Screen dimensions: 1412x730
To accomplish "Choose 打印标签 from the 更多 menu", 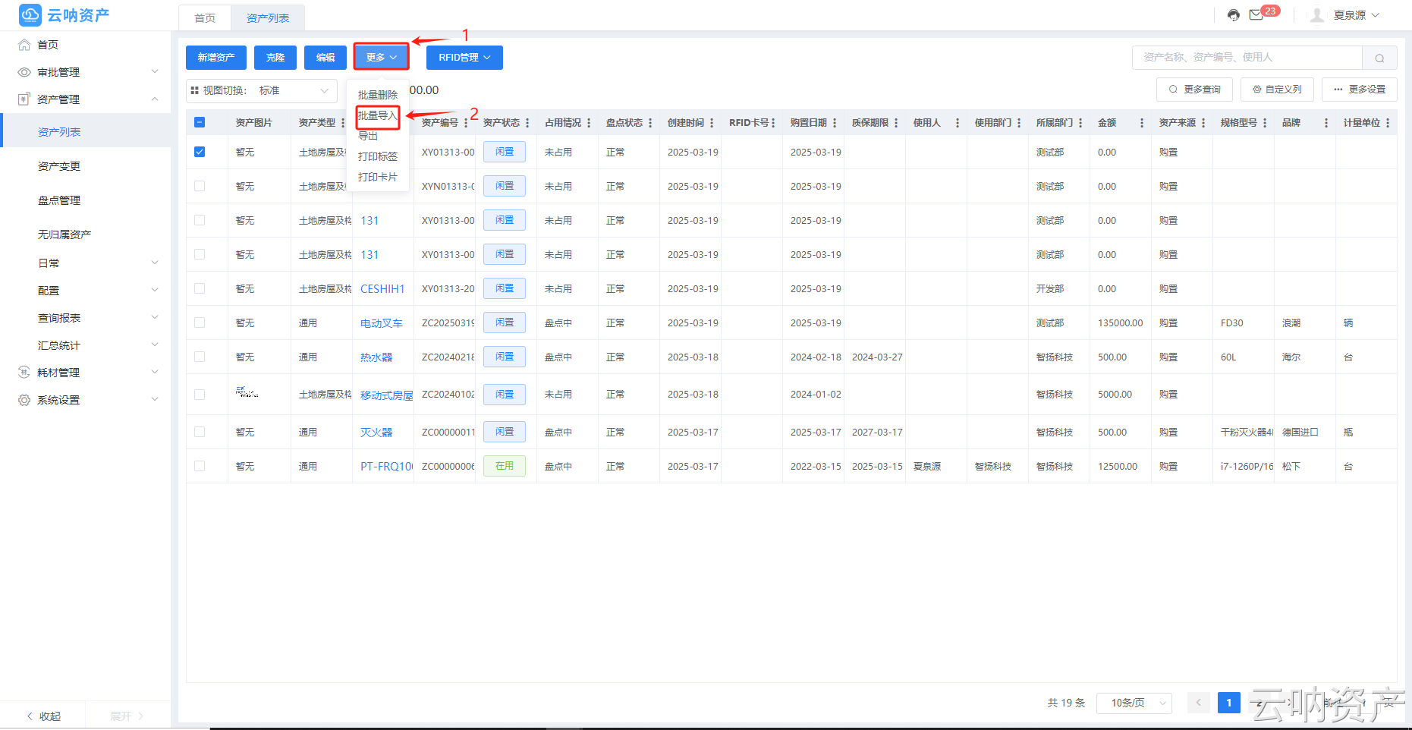I will (x=378, y=156).
